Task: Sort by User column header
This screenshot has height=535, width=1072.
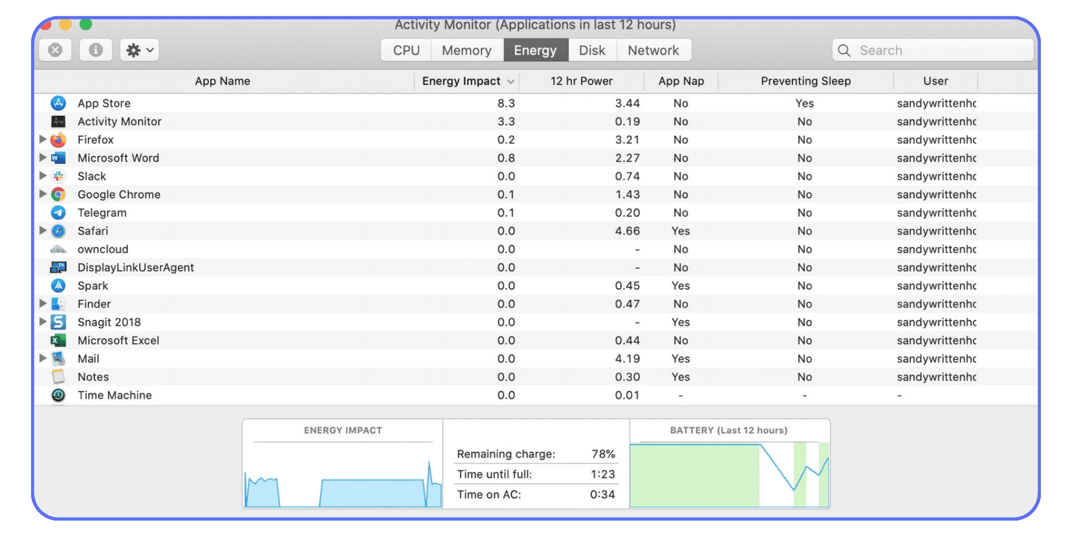Action: point(936,81)
